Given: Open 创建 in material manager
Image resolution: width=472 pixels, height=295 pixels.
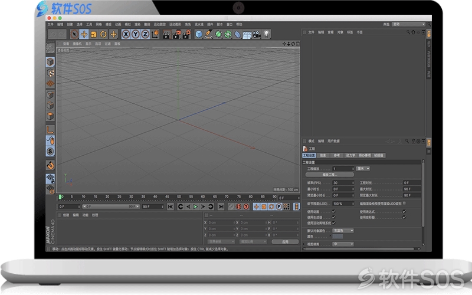Looking at the screenshot, I should coord(66,215).
